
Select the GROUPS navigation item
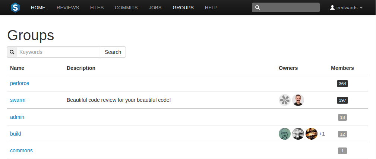click(183, 8)
